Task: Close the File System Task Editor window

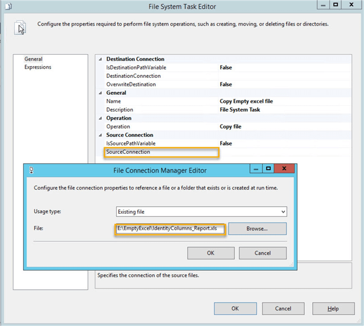Action: click(x=351, y=5)
